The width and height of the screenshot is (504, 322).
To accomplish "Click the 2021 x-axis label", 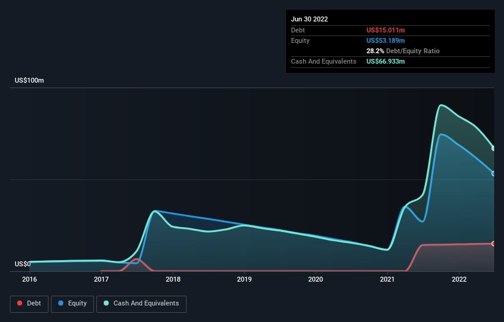I will point(387,279).
